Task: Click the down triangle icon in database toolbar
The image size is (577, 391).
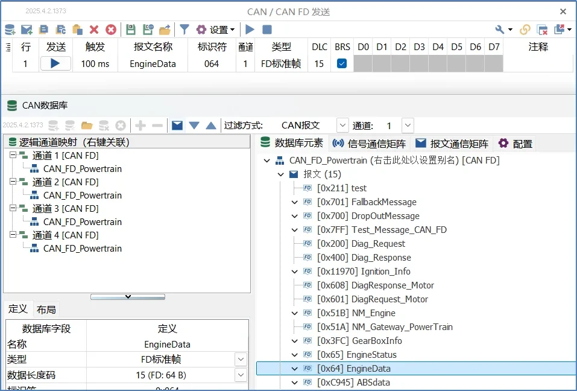Action: (x=194, y=126)
